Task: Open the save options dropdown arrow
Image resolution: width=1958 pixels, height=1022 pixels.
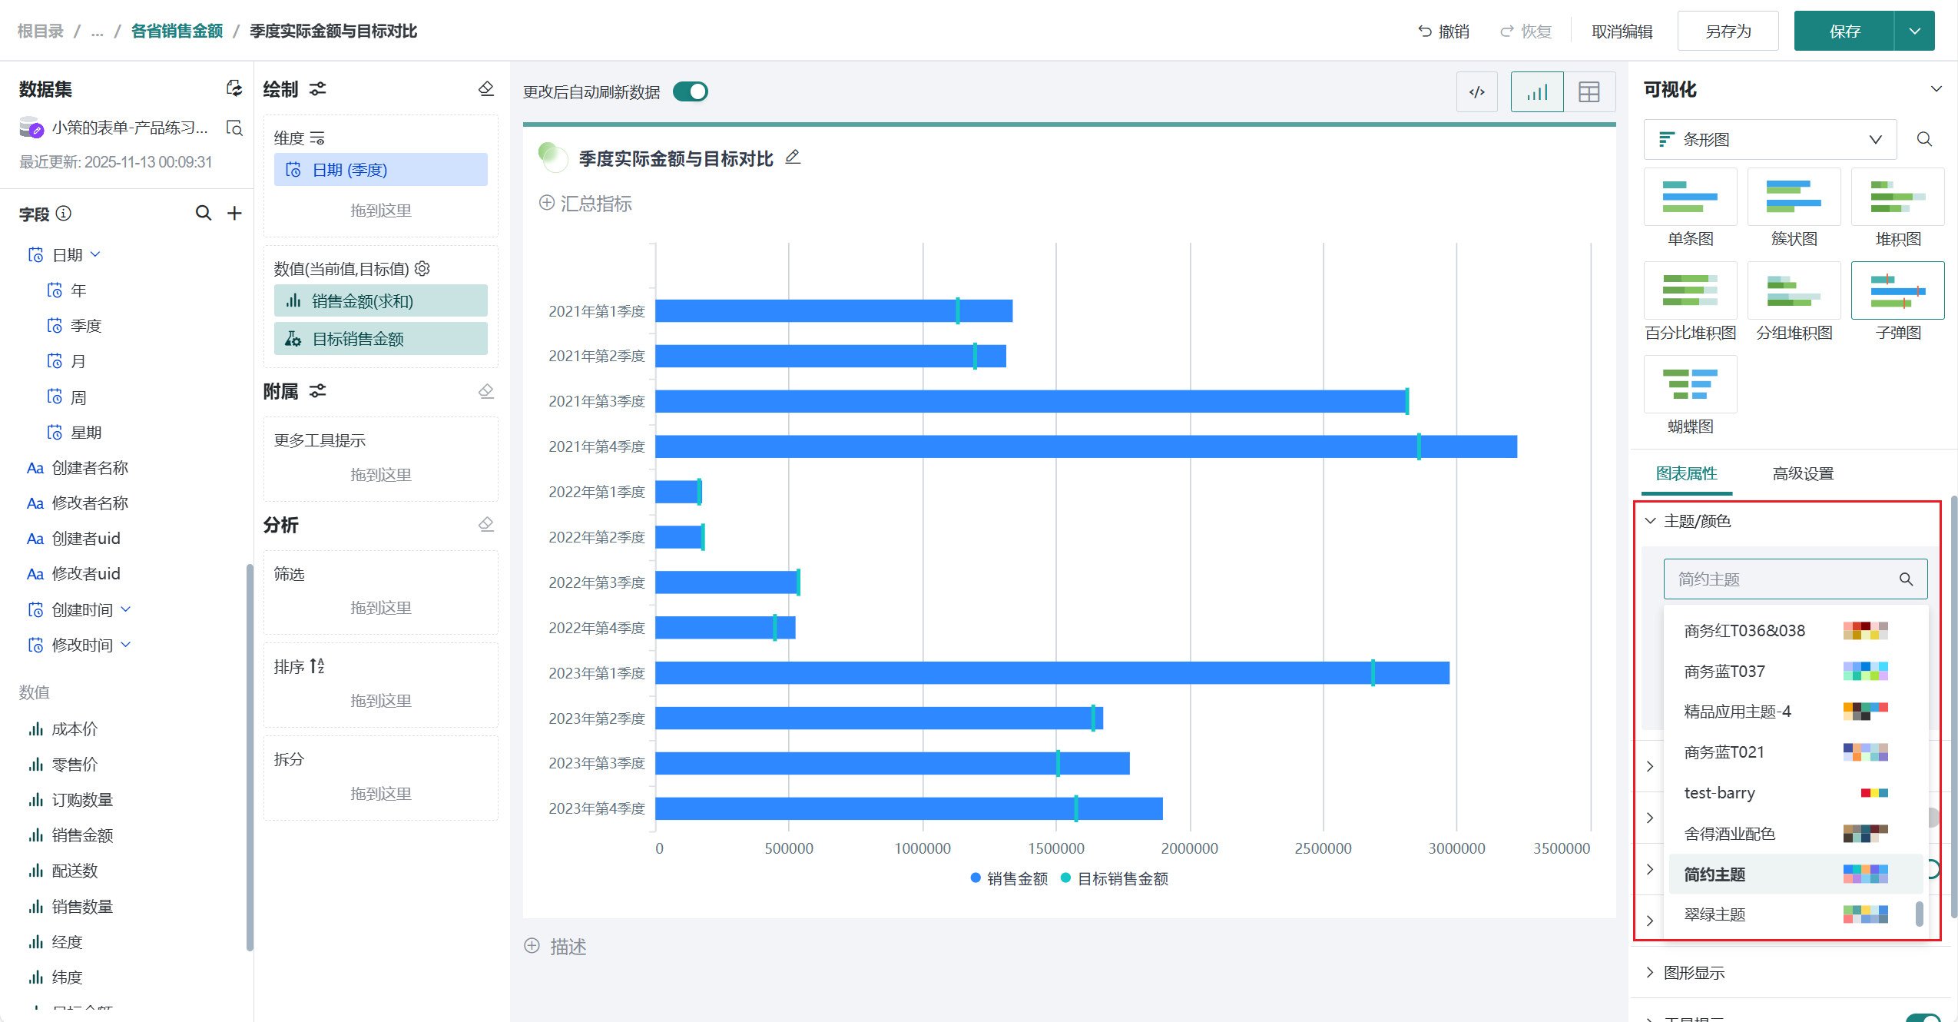Action: coord(1914,31)
